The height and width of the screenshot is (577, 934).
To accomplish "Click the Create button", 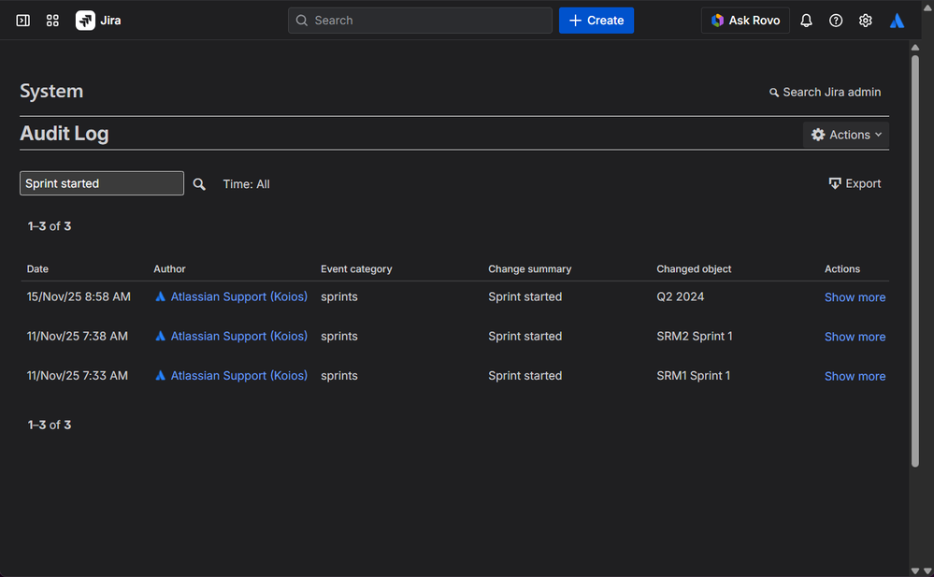I will [596, 21].
